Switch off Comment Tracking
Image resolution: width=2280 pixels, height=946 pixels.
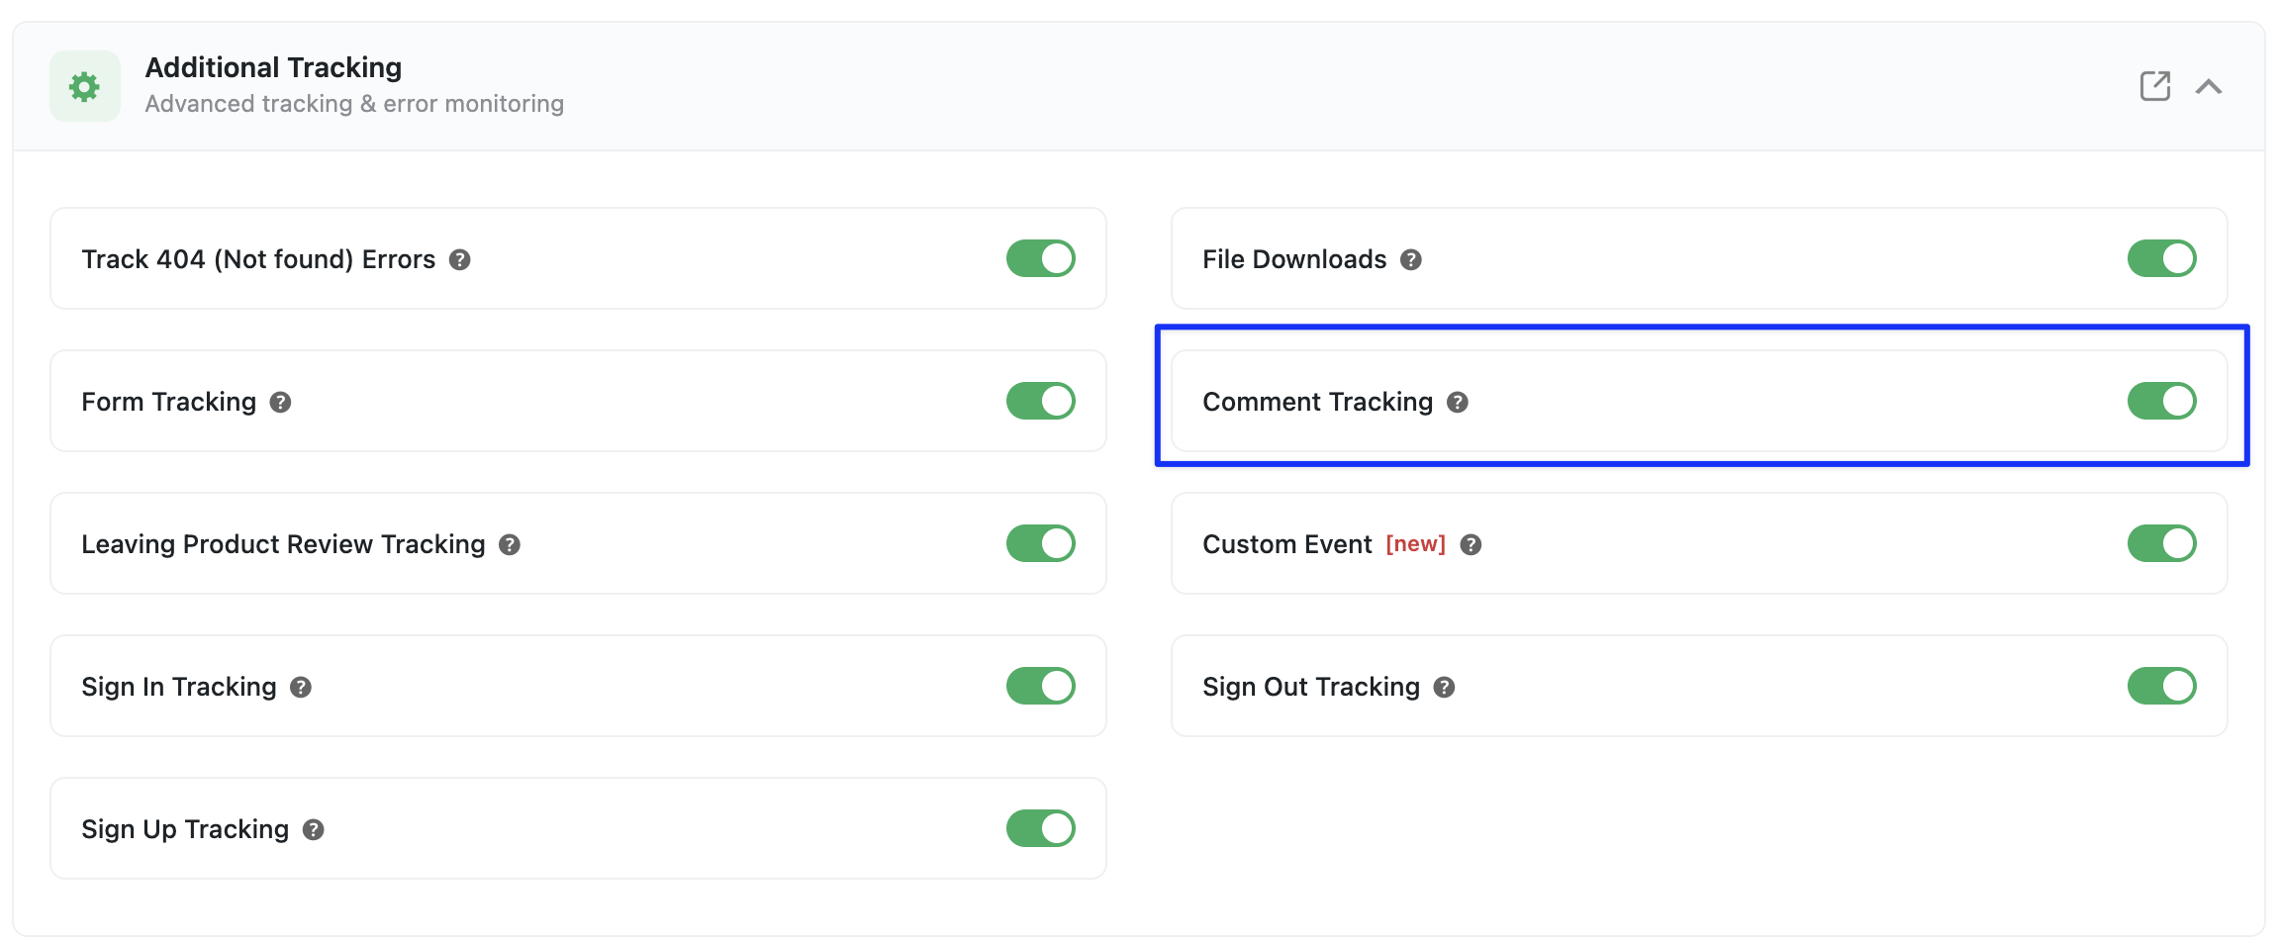[2162, 401]
